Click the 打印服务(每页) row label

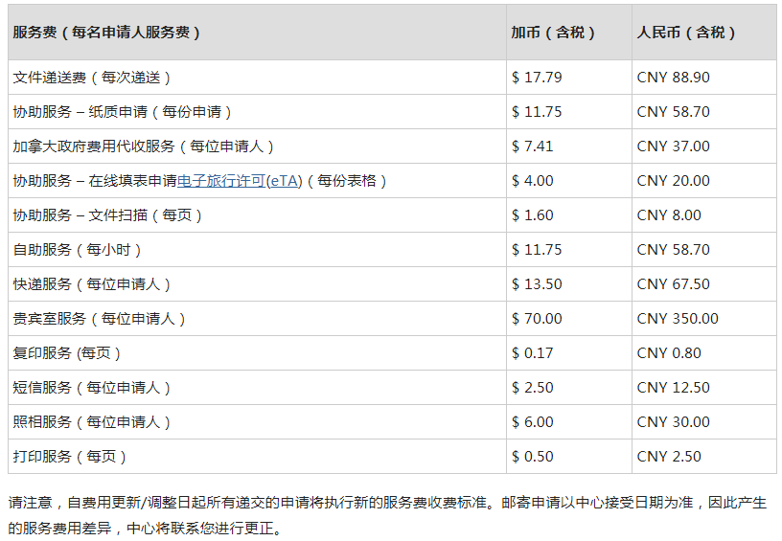tap(70, 457)
